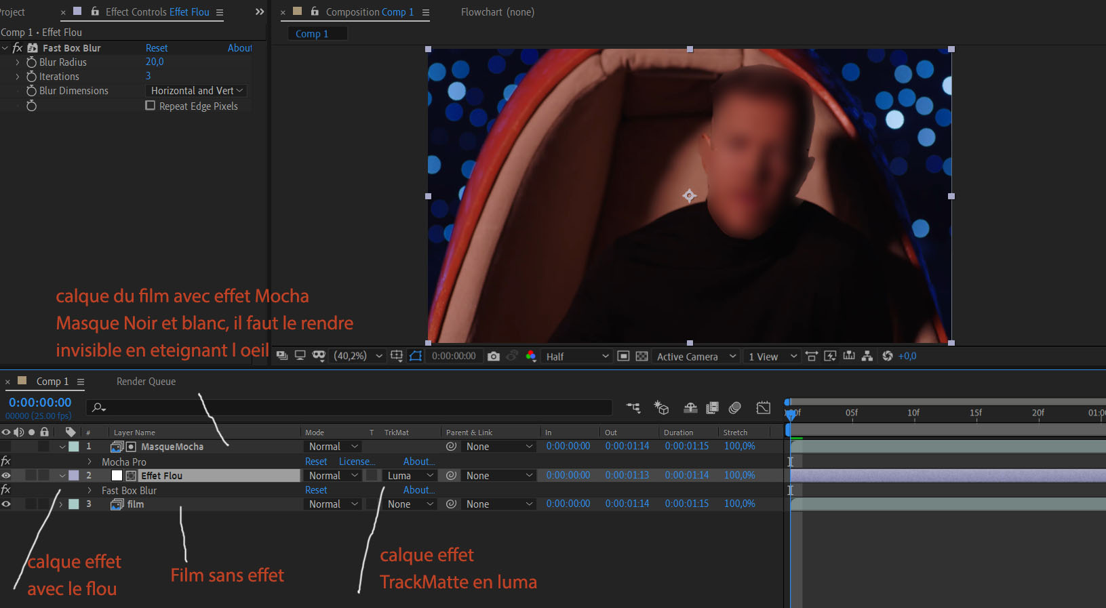Click the Comp 1 breadcrumb tab in viewer

[312, 34]
